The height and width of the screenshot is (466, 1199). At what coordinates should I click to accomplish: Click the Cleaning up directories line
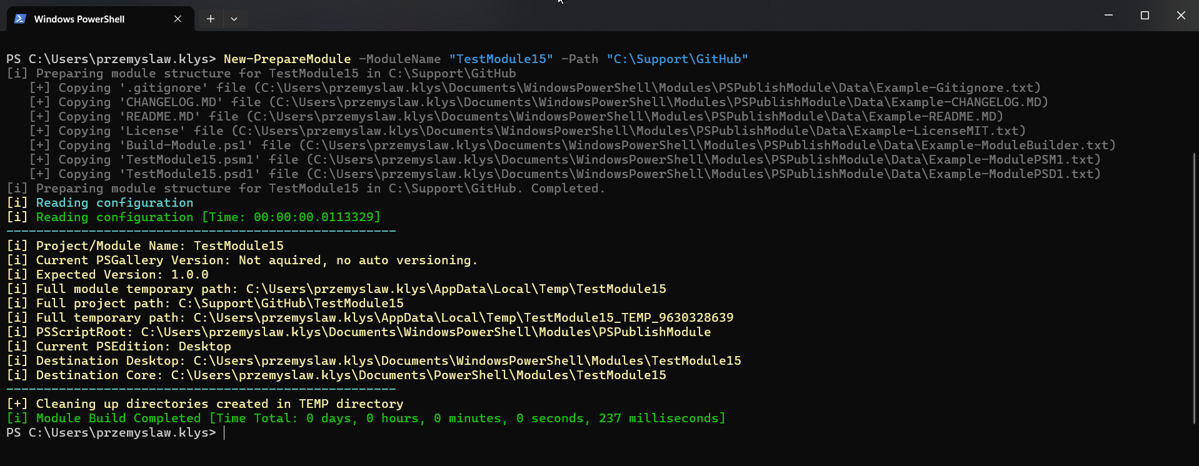pyautogui.click(x=205, y=404)
